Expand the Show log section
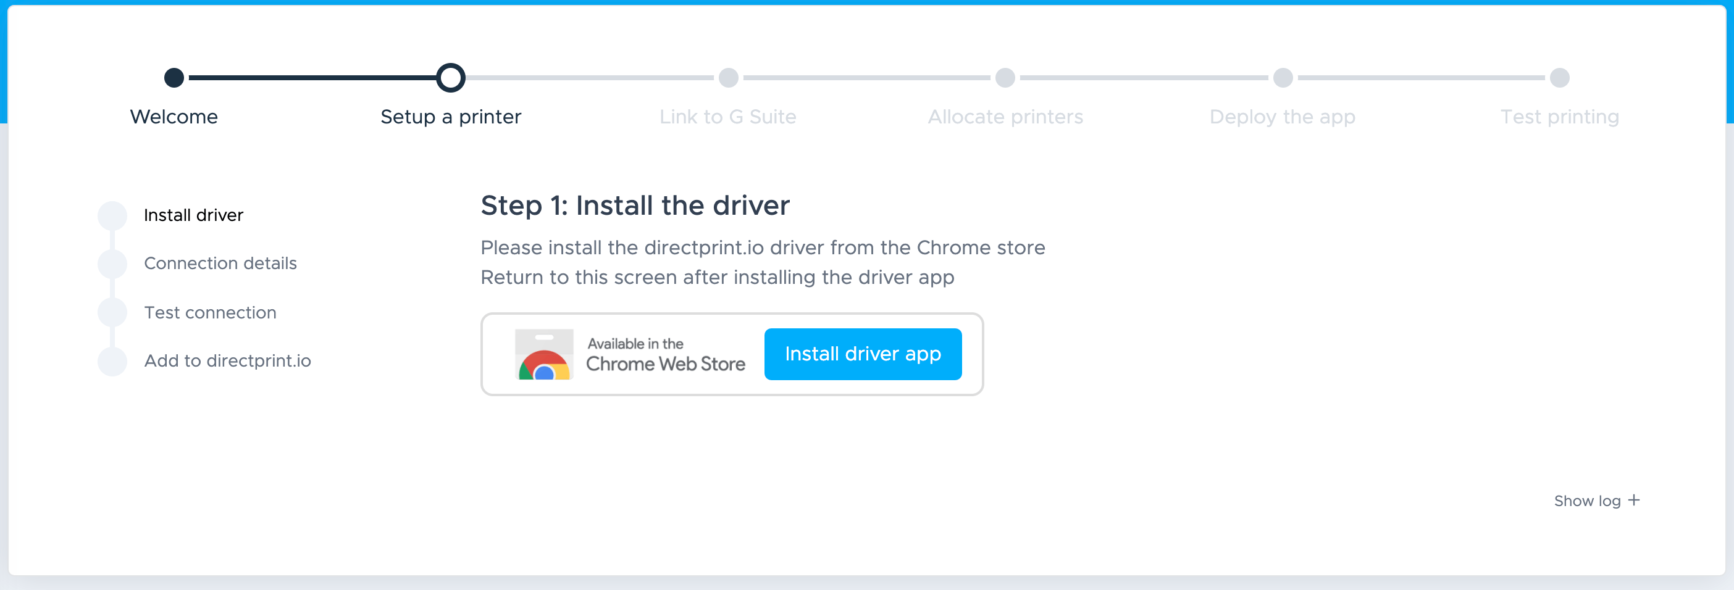This screenshot has width=1734, height=590. click(1586, 501)
